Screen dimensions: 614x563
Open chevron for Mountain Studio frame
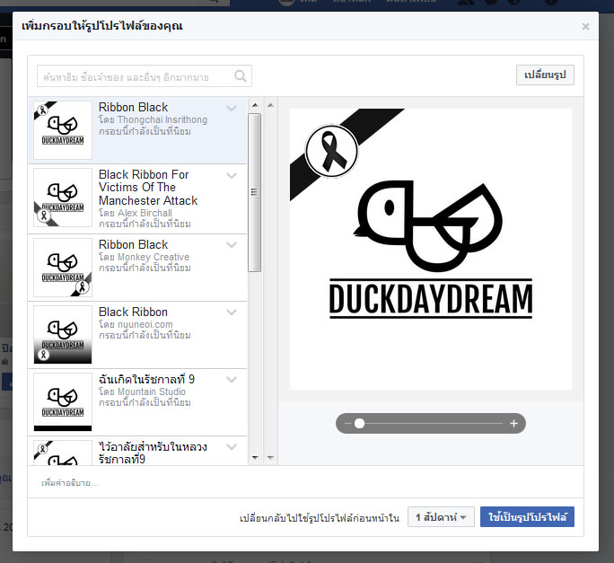point(232,380)
